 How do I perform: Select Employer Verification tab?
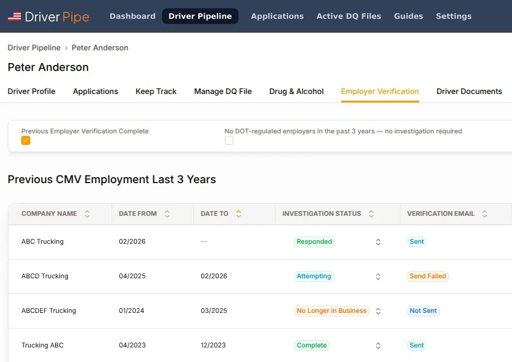380,92
